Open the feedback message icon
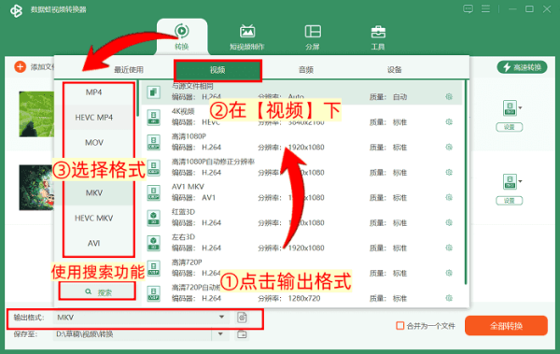The height and width of the screenshot is (354, 560). (x=468, y=9)
